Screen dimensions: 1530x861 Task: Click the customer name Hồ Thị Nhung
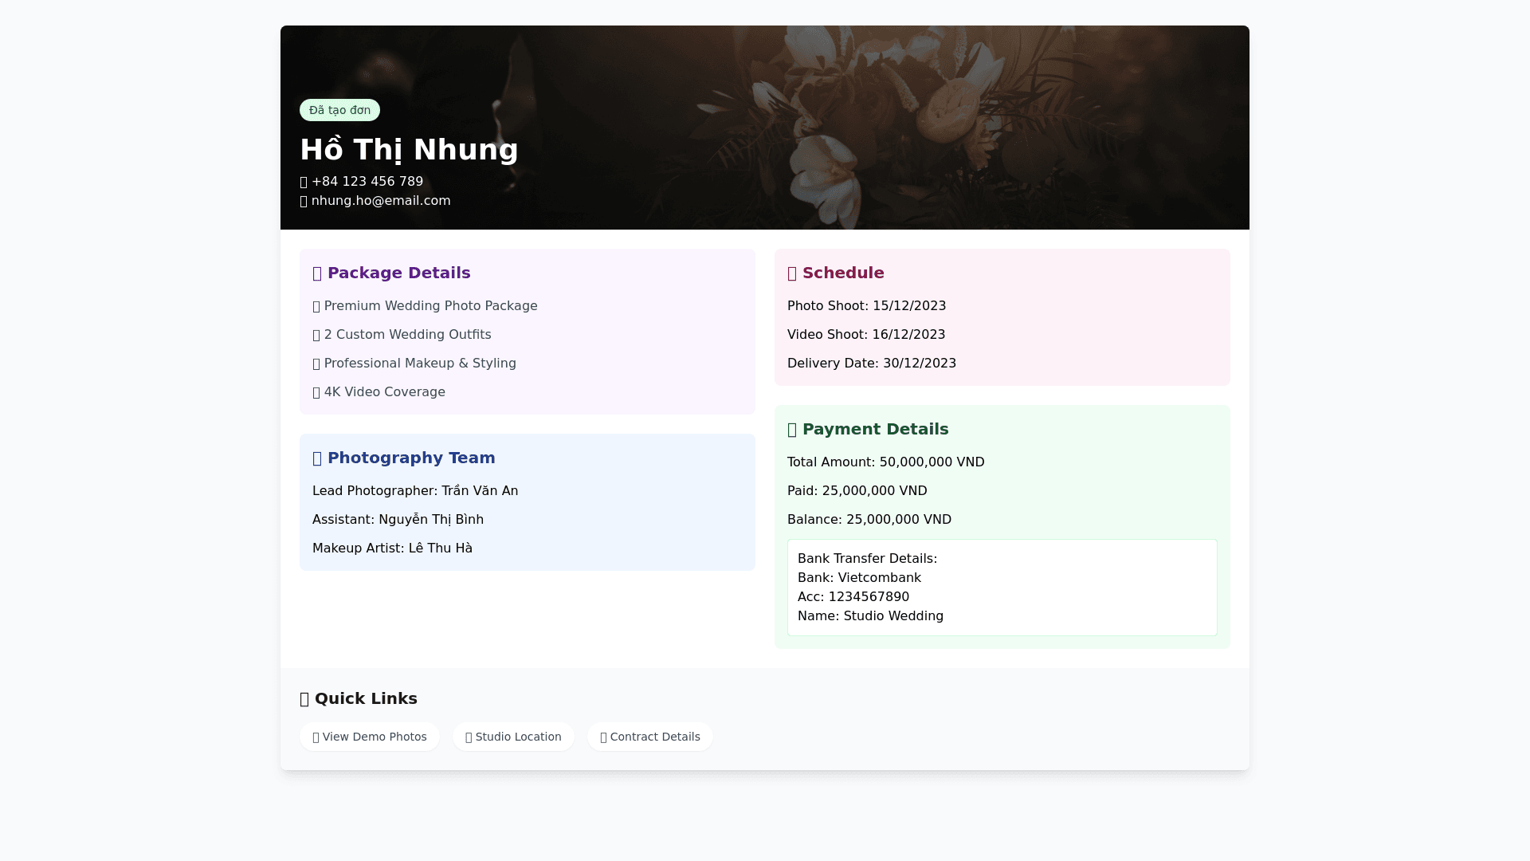409,149
